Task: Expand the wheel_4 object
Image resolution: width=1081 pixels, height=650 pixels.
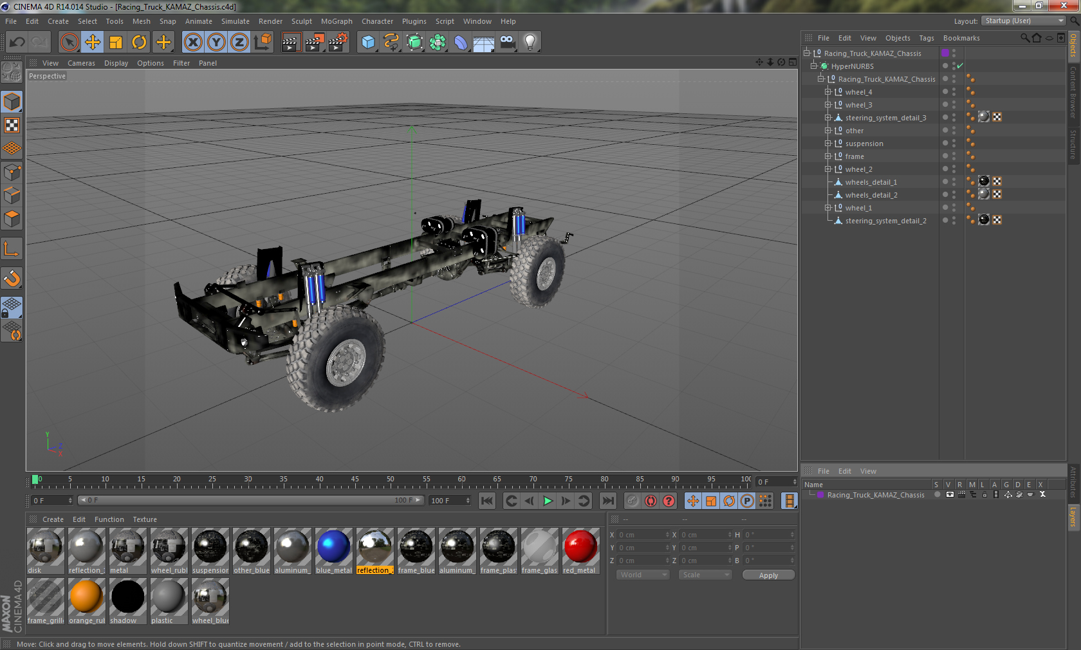Action: 828,91
